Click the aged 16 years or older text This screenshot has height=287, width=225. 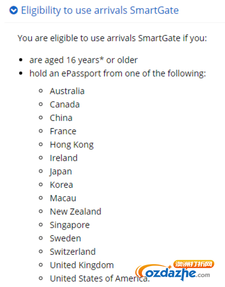(x=84, y=60)
